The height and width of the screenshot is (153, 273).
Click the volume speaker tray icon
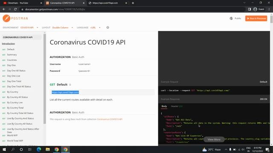(x=243, y=149)
